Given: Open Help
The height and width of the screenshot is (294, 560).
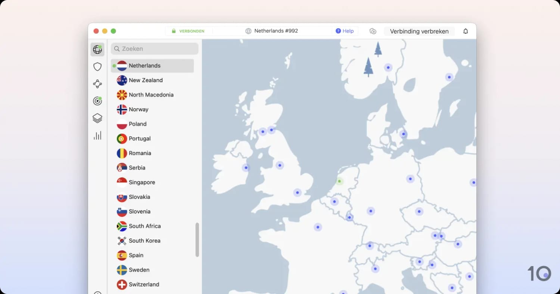Looking at the screenshot, I should (345, 31).
